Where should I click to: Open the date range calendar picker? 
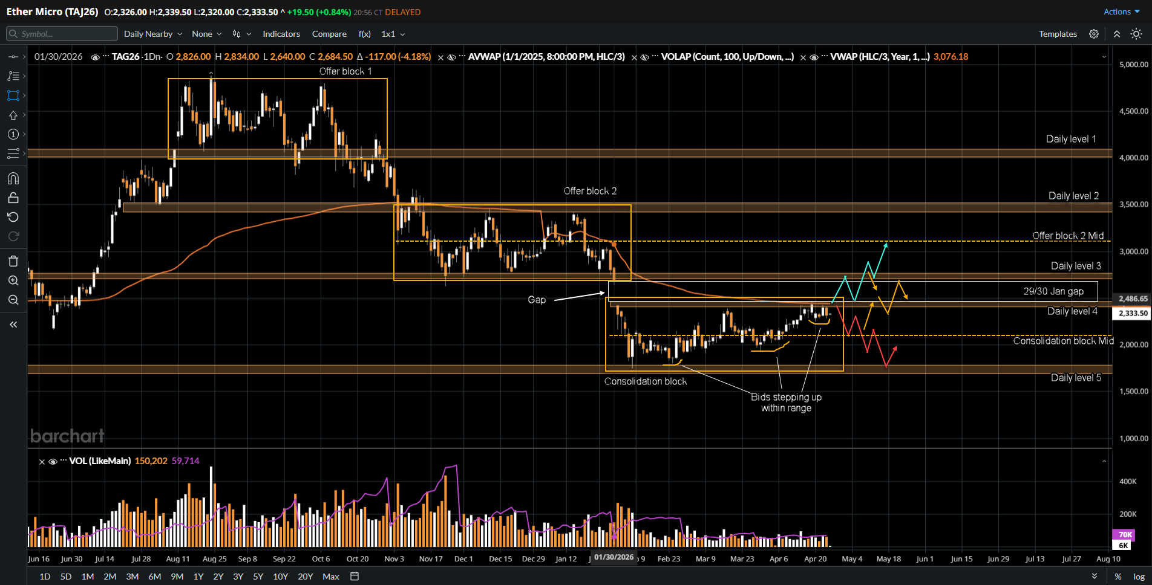pos(355,577)
